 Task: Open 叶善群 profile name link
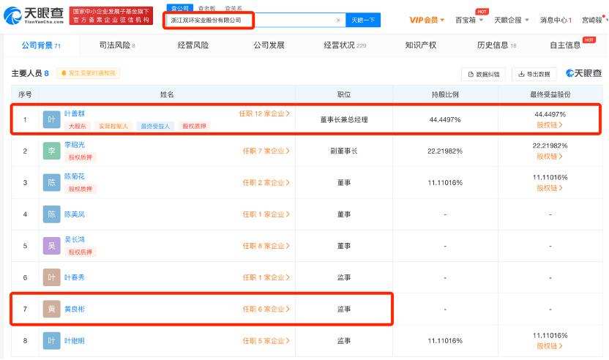[75, 113]
